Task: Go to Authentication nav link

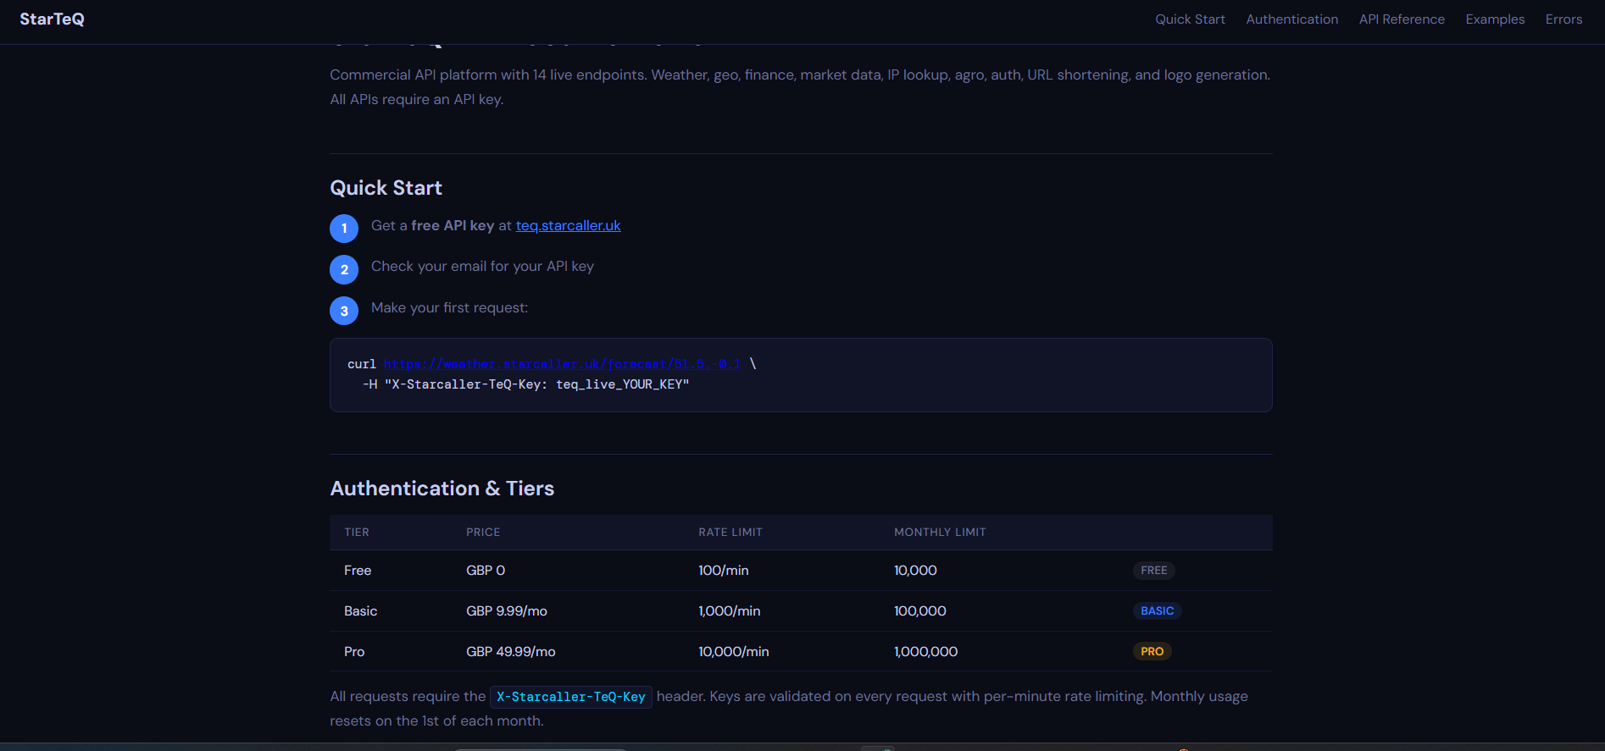Action: (1291, 19)
